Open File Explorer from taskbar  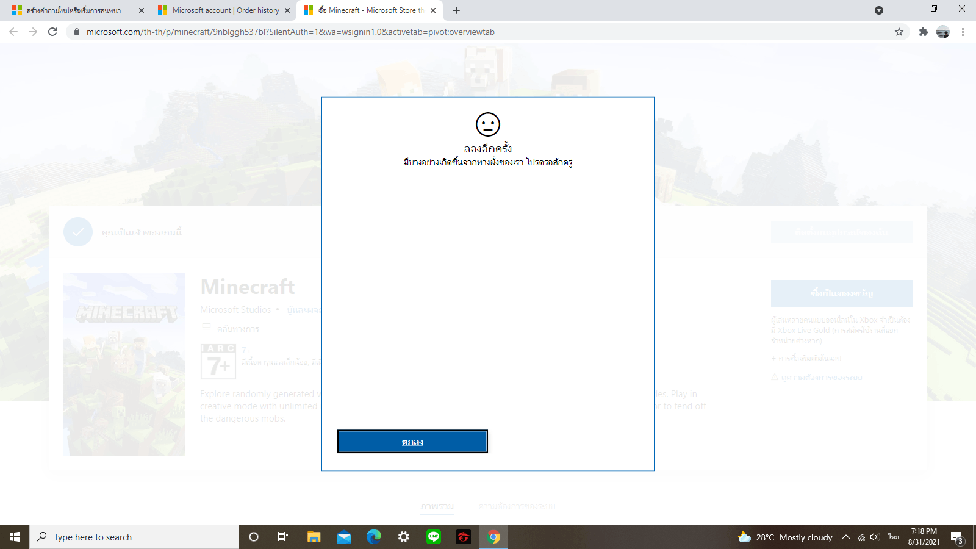tap(314, 537)
